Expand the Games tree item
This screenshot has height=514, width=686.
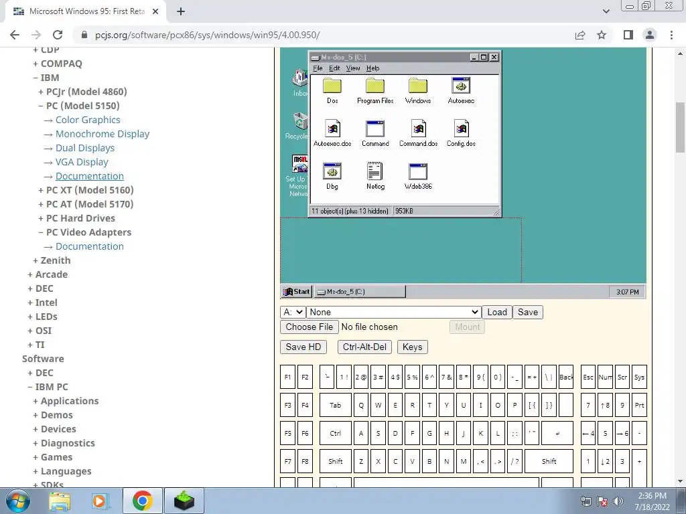click(54, 456)
